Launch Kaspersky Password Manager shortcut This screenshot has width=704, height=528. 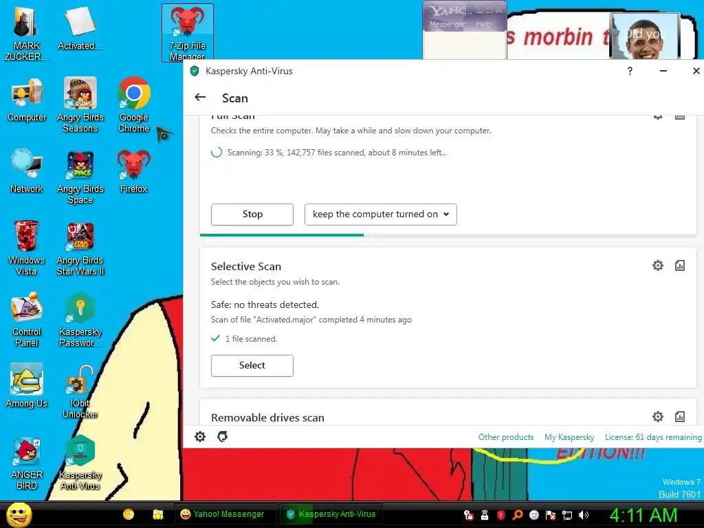(x=80, y=319)
